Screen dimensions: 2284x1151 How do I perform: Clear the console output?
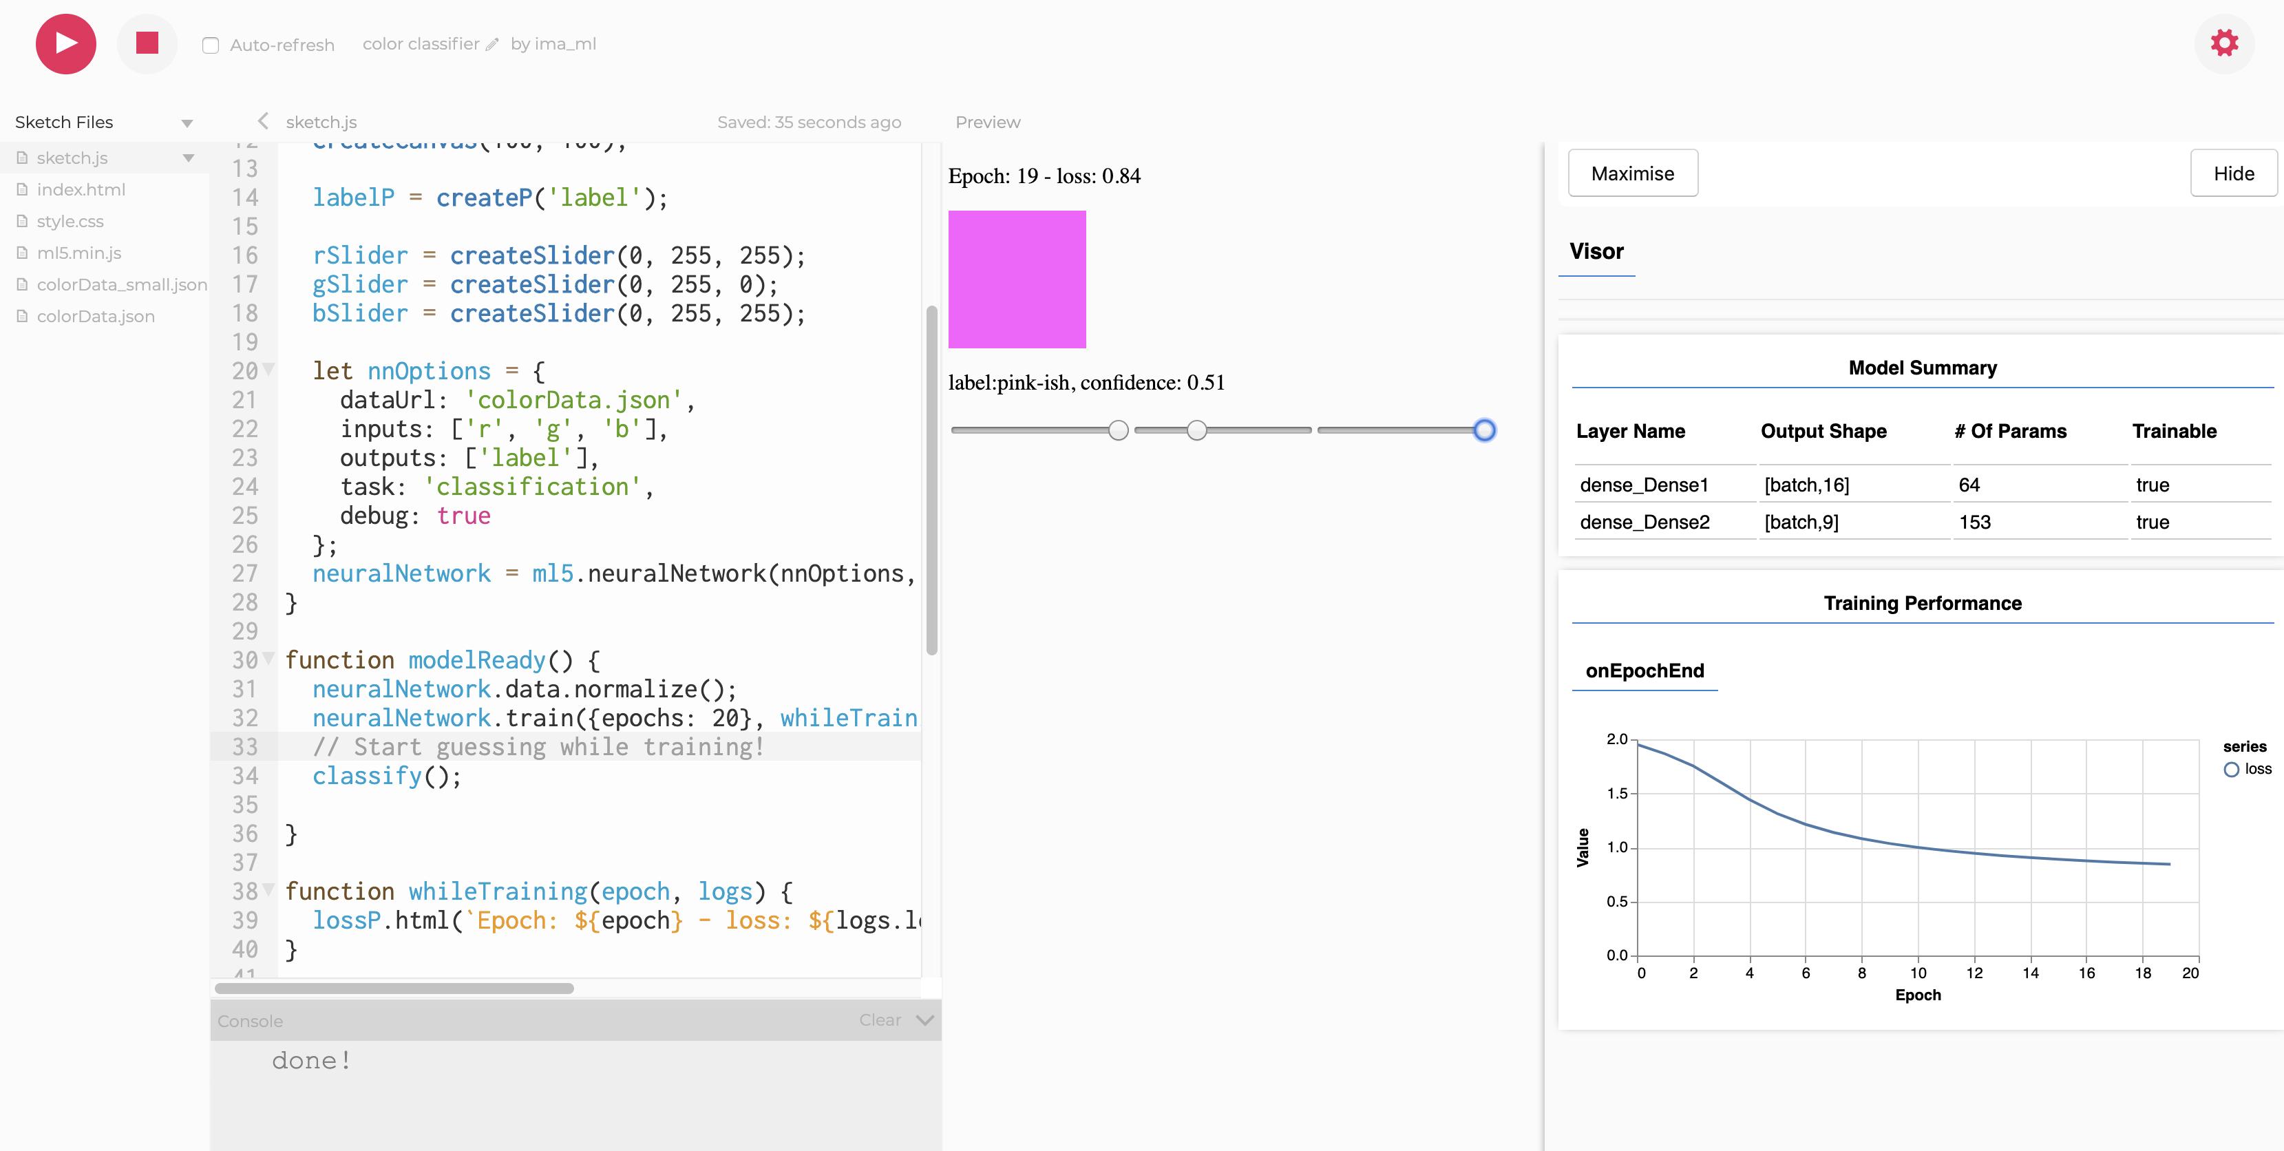coord(880,1020)
